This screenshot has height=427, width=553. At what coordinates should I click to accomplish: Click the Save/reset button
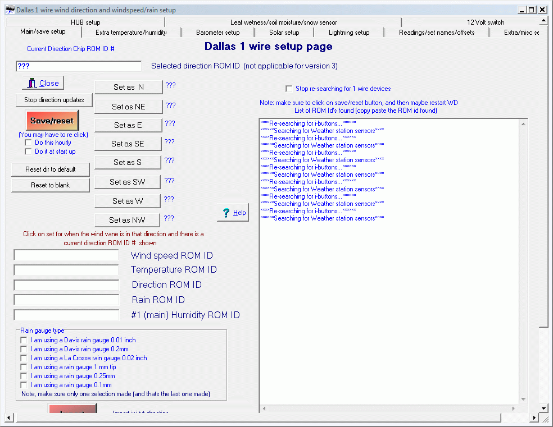pyautogui.click(x=52, y=121)
